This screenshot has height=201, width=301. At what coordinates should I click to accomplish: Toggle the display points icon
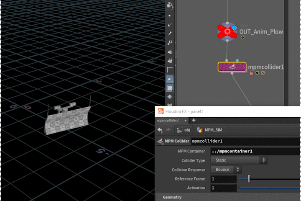click(169, 15)
